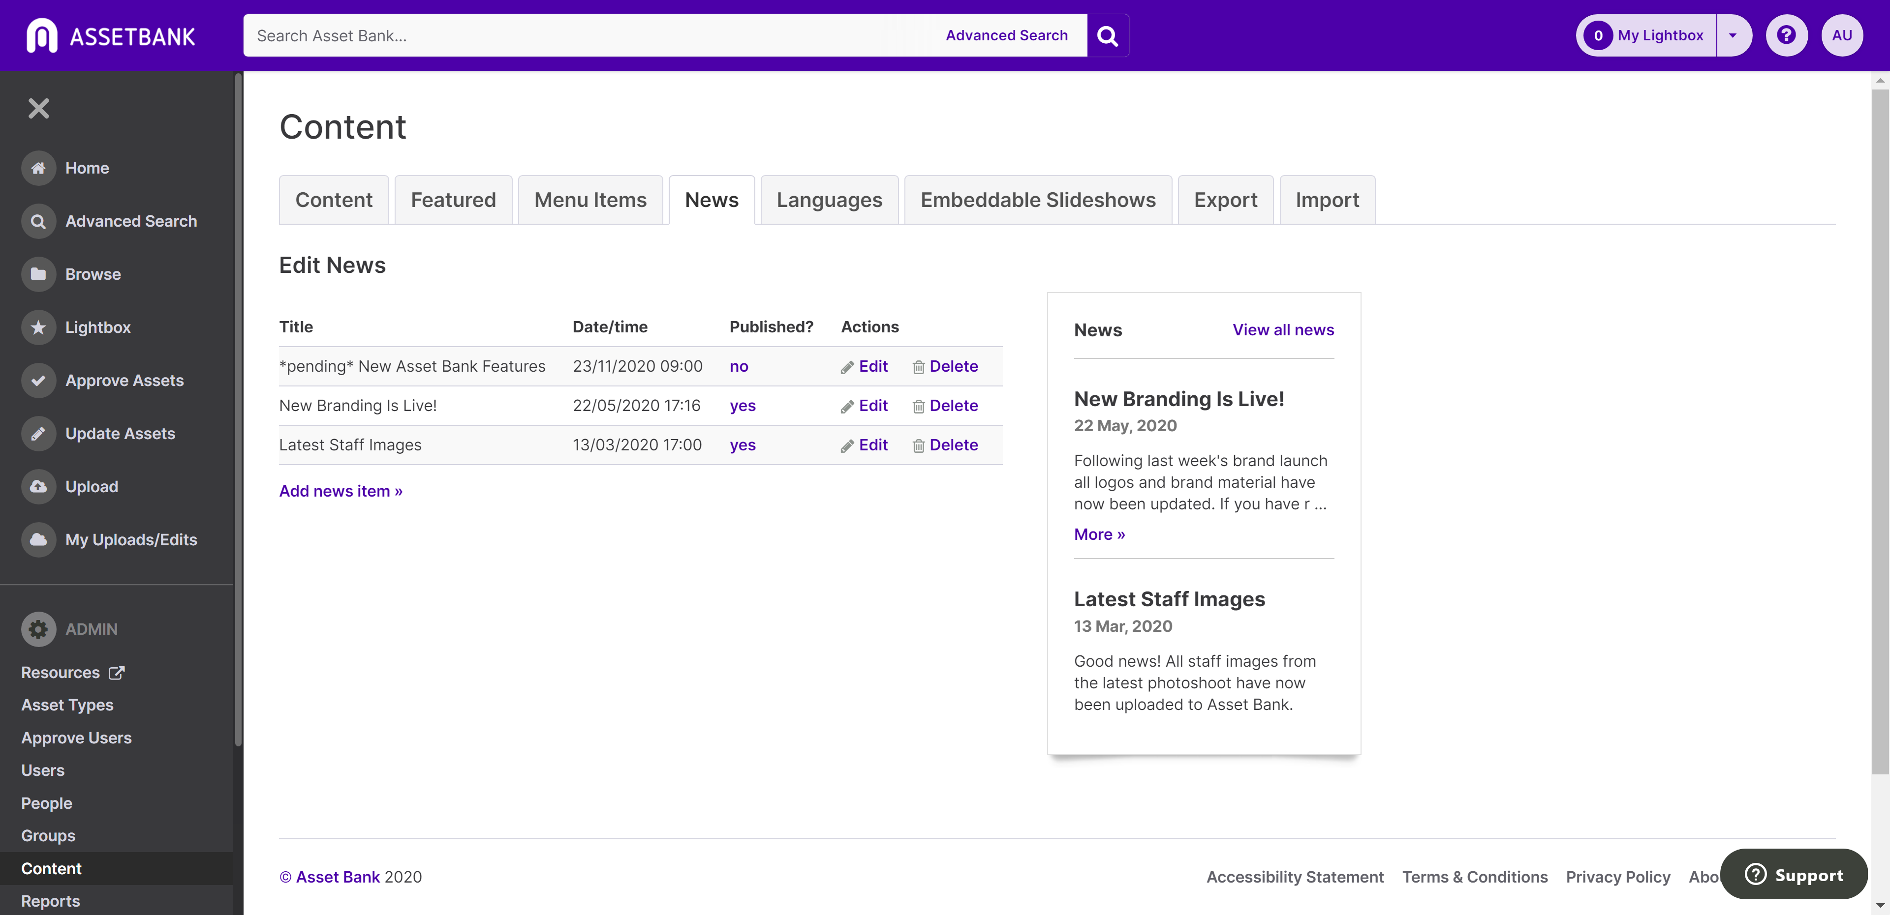Open Asset Types in admin menu
Viewport: 1890px width, 915px height.
67,705
